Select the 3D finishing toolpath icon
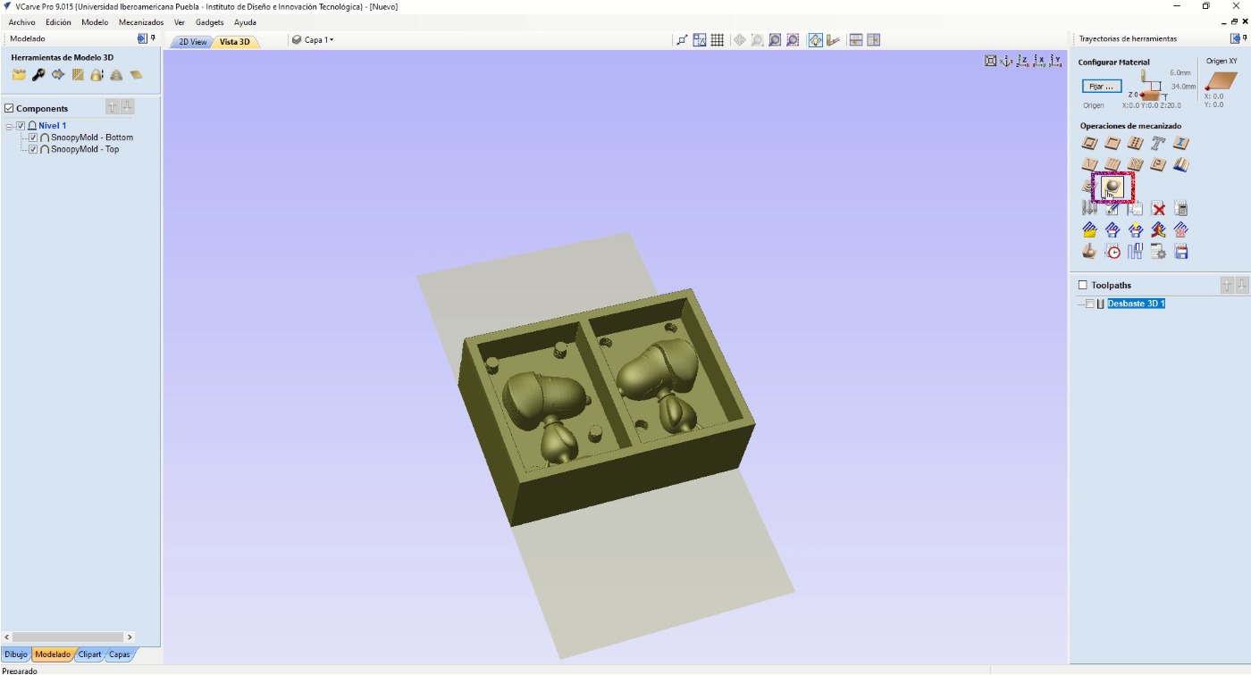The width and height of the screenshot is (1251, 675). (1112, 186)
